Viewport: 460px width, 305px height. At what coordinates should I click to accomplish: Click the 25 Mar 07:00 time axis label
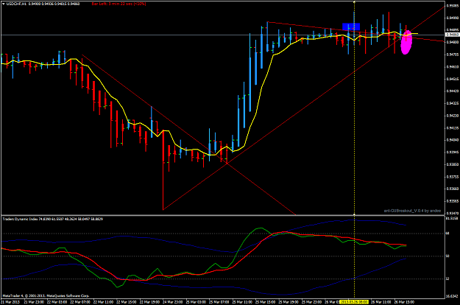click(x=219, y=302)
